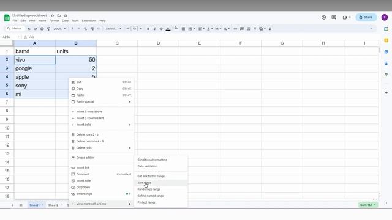Select Create a filter menu entry
This screenshot has width=392, height=220.
[101, 158]
